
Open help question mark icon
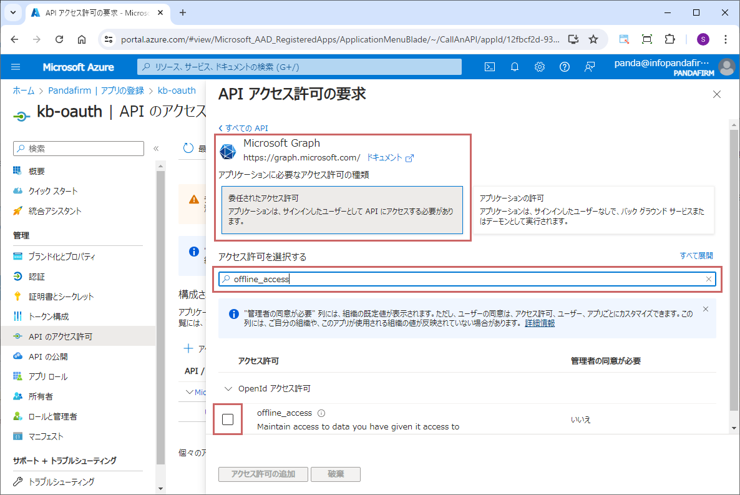point(565,67)
